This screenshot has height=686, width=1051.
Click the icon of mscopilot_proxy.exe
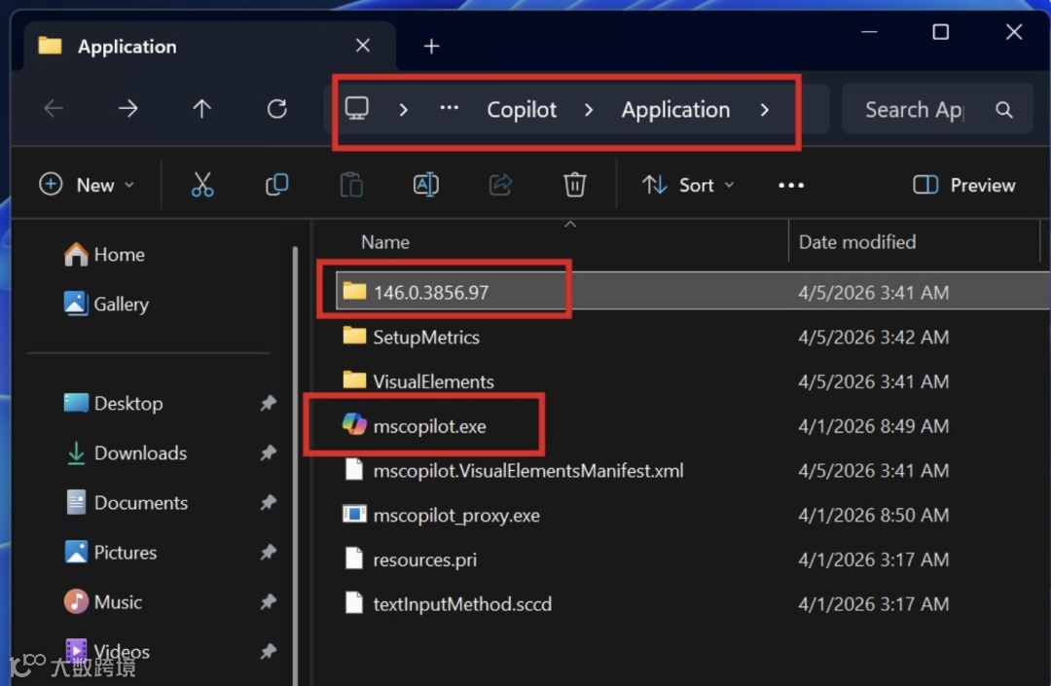[x=354, y=515]
